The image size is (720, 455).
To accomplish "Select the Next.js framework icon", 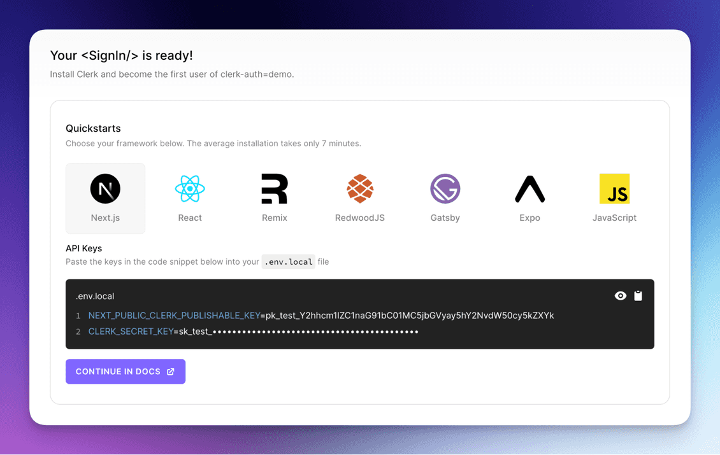I will [105, 188].
